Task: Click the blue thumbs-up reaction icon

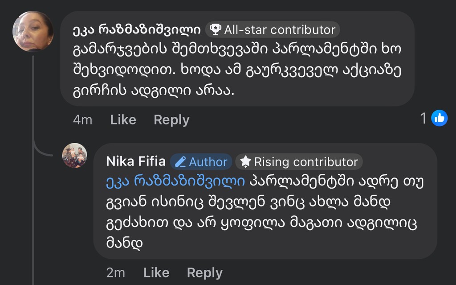Action: point(439,118)
